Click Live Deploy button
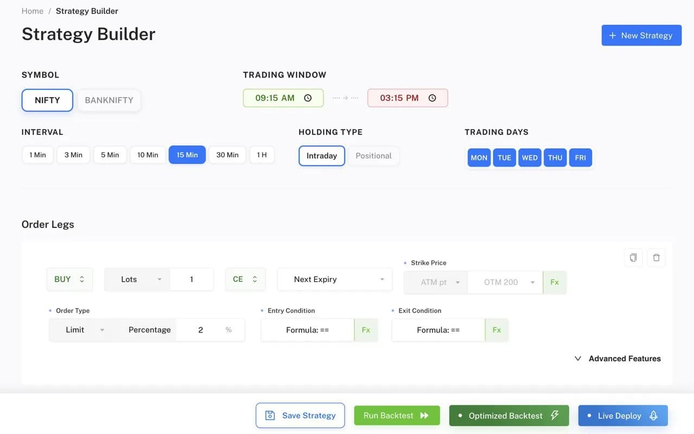The width and height of the screenshot is (694, 434). click(x=623, y=416)
